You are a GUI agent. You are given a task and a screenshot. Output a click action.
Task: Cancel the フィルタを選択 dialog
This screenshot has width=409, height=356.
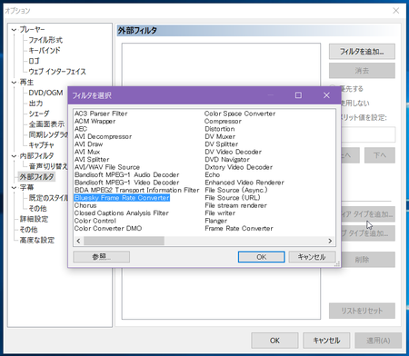(312, 257)
